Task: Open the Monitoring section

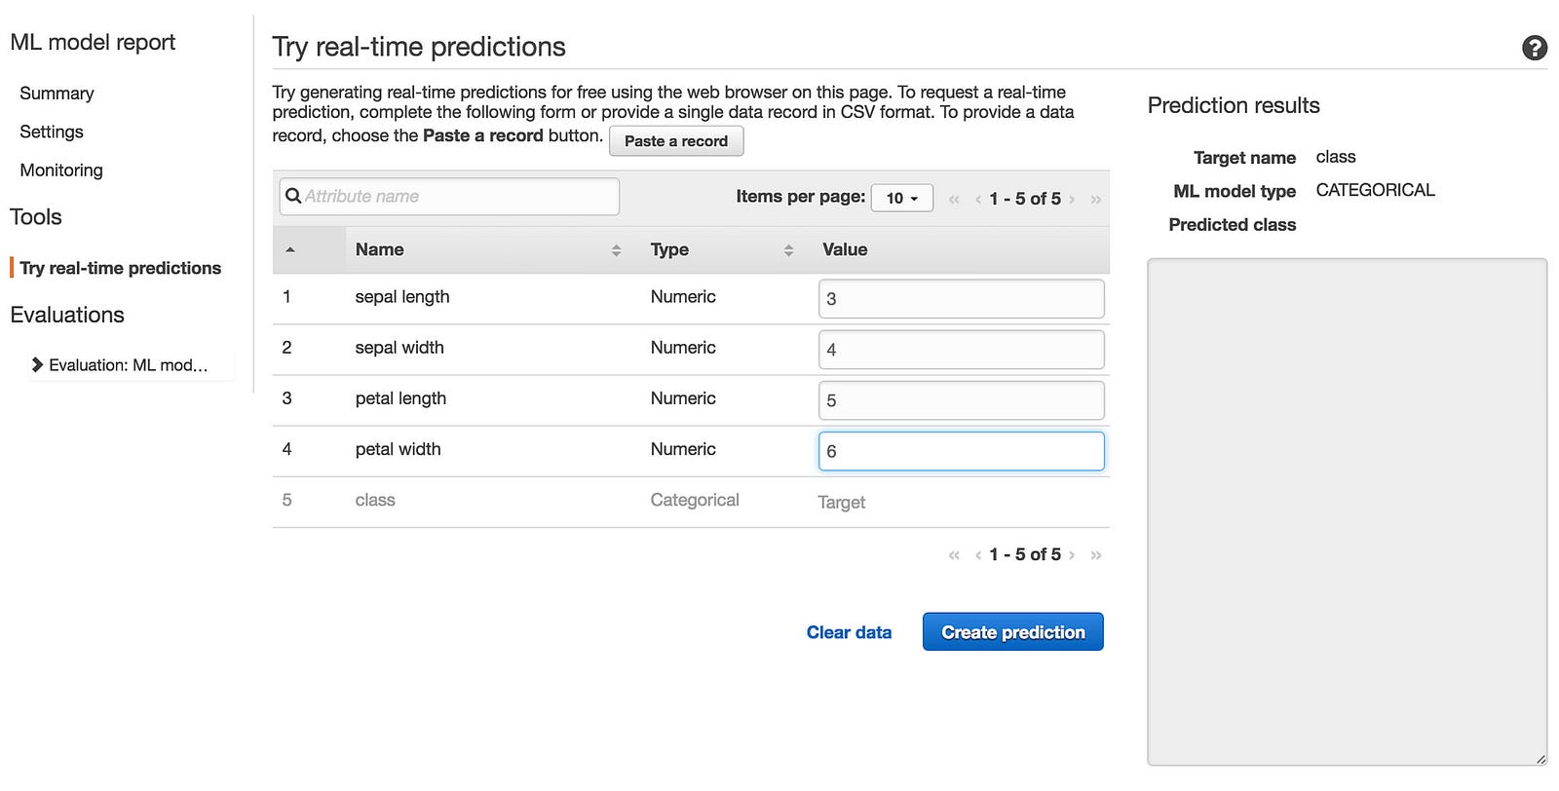Action: pyautogui.click(x=61, y=170)
